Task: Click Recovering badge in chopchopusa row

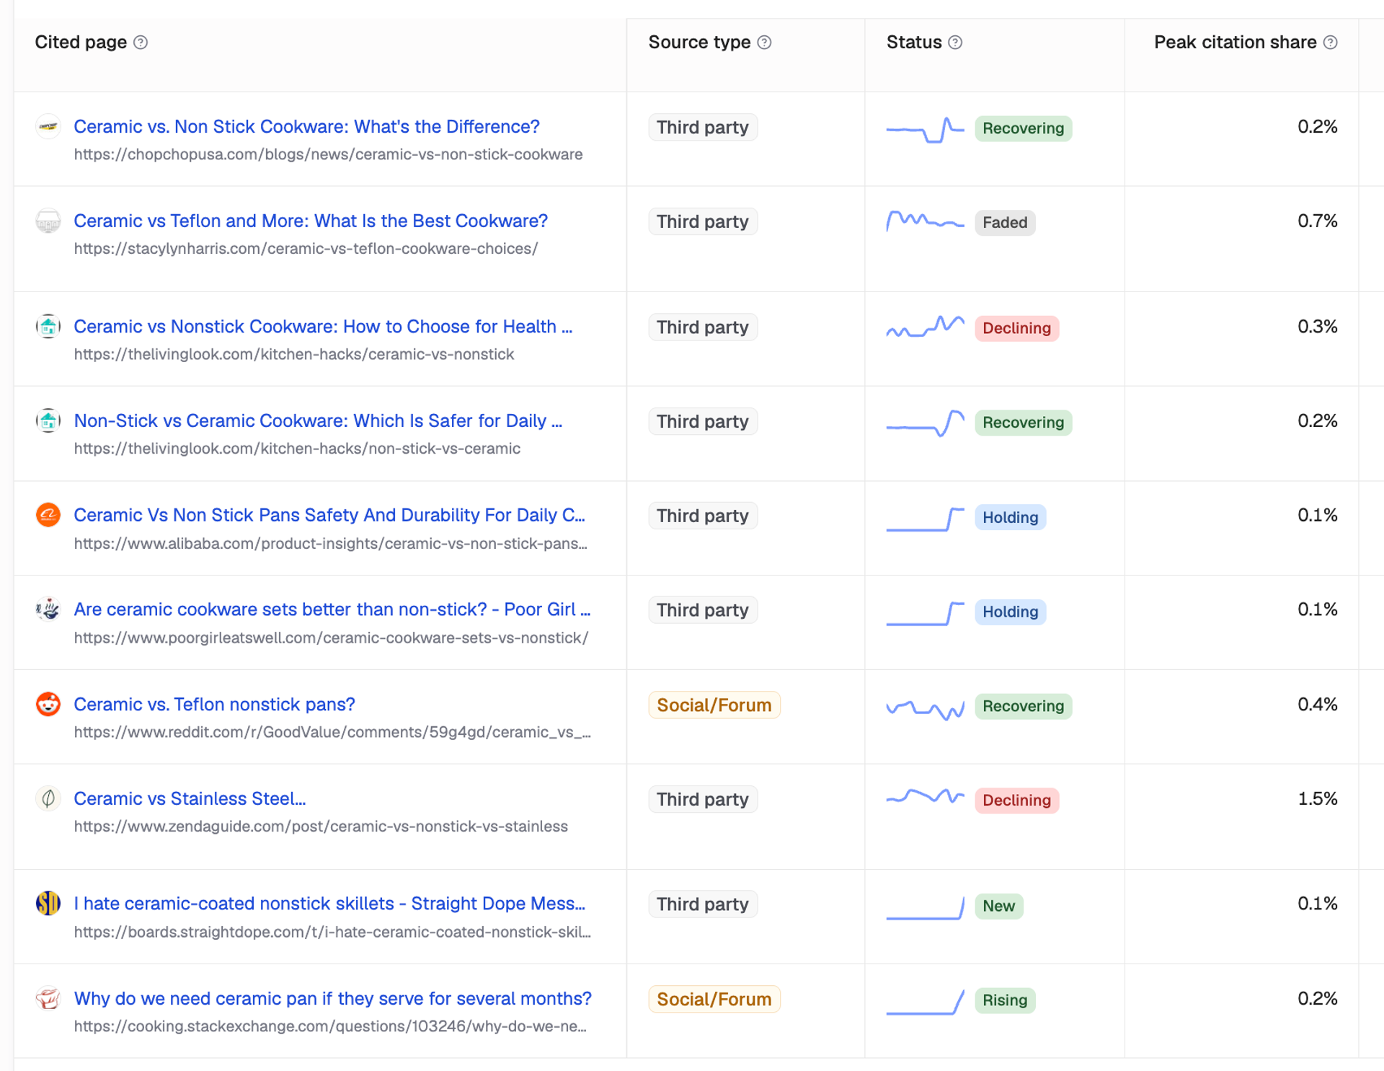Action: (1023, 128)
